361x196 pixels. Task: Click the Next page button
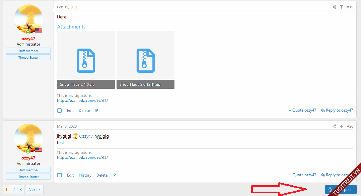[34, 190]
